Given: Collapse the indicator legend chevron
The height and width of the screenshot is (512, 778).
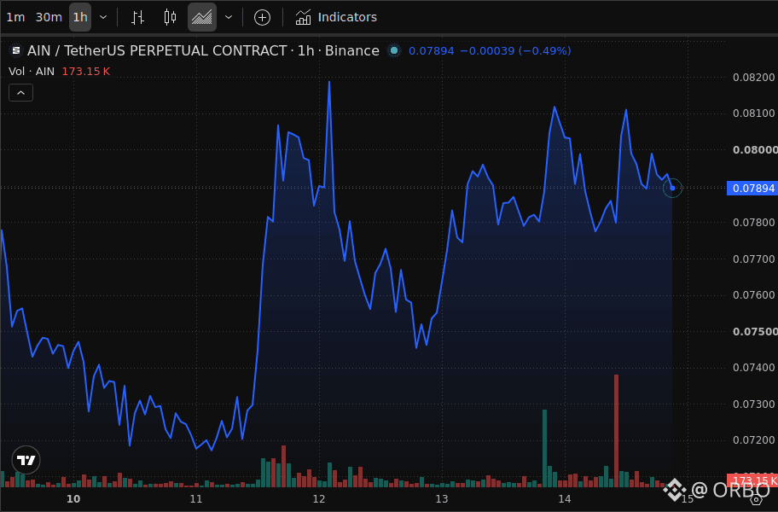Looking at the screenshot, I should pyautogui.click(x=20, y=93).
